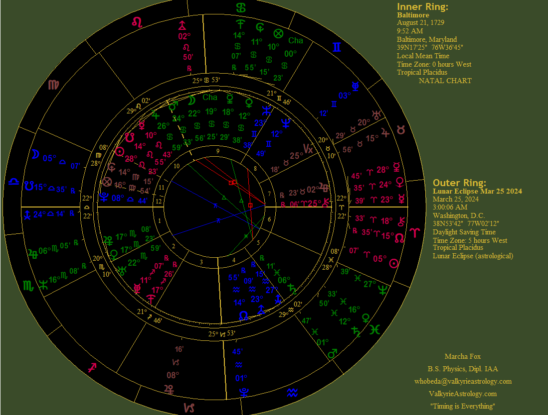The image size is (548, 415).
Task: Click the blue Gemini sign glyph on outer ring
Action: pos(338,47)
